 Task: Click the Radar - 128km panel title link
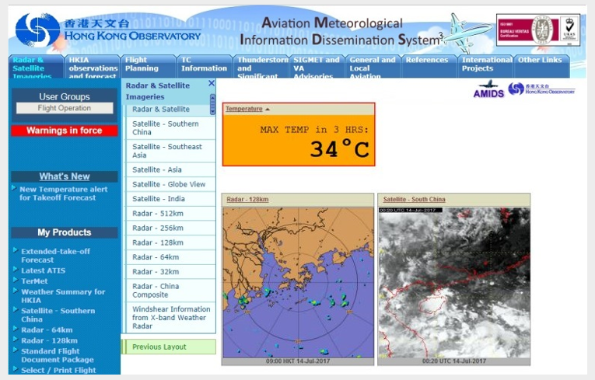pyautogui.click(x=247, y=200)
